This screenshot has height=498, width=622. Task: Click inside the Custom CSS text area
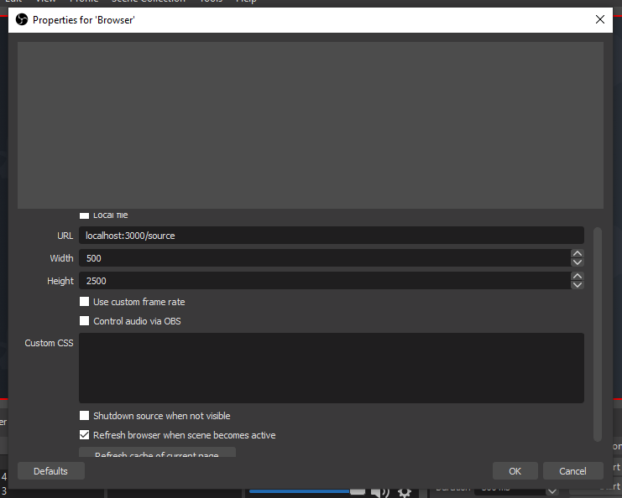(x=332, y=368)
